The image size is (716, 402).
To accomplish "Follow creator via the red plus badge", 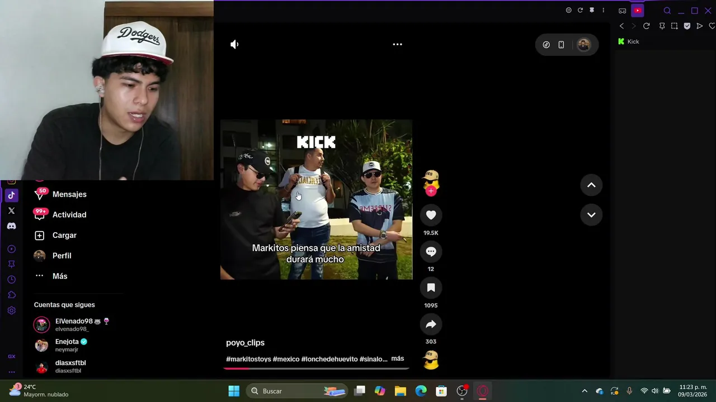I will coord(431,191).
